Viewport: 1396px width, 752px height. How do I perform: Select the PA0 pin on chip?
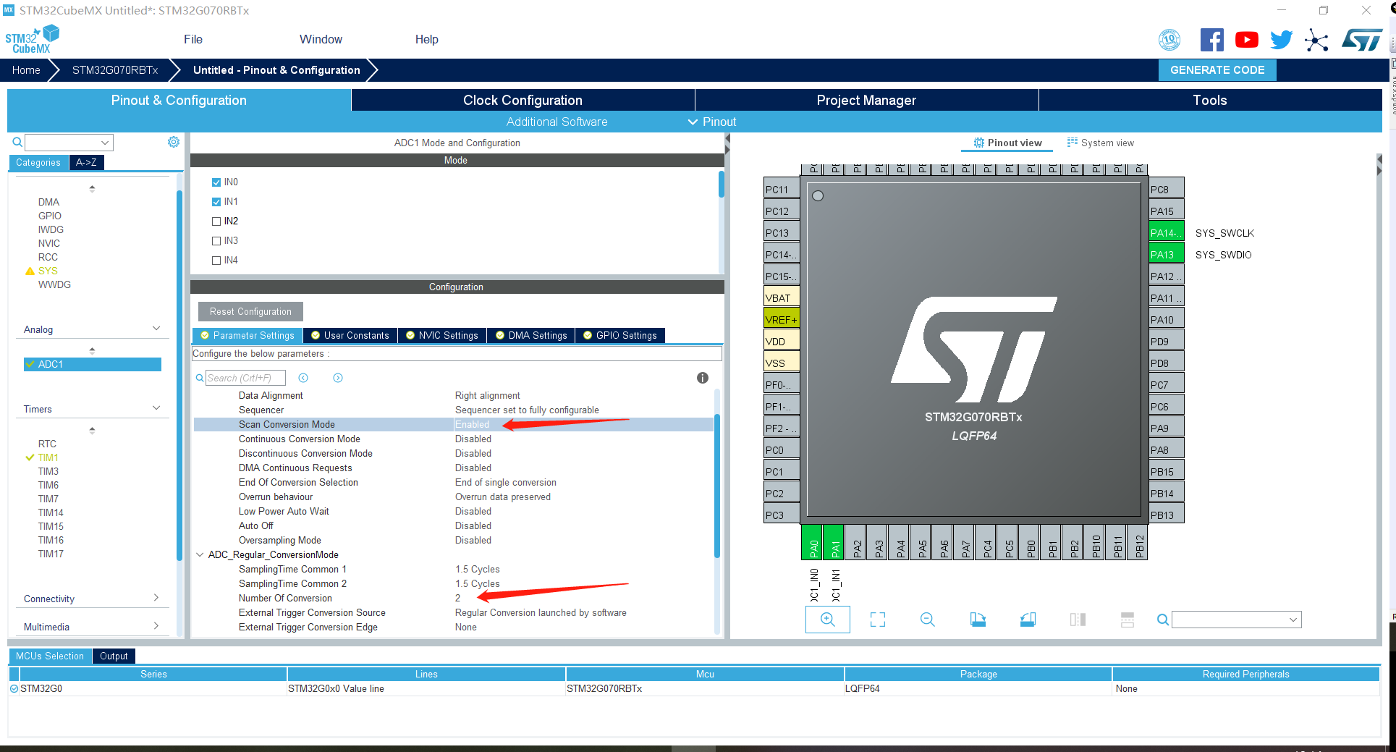point(812,541)
